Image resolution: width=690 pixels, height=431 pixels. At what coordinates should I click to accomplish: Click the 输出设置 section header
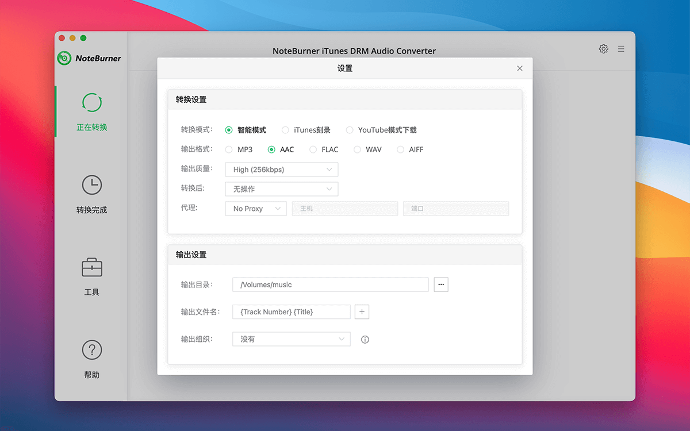(x=345, y=255)
